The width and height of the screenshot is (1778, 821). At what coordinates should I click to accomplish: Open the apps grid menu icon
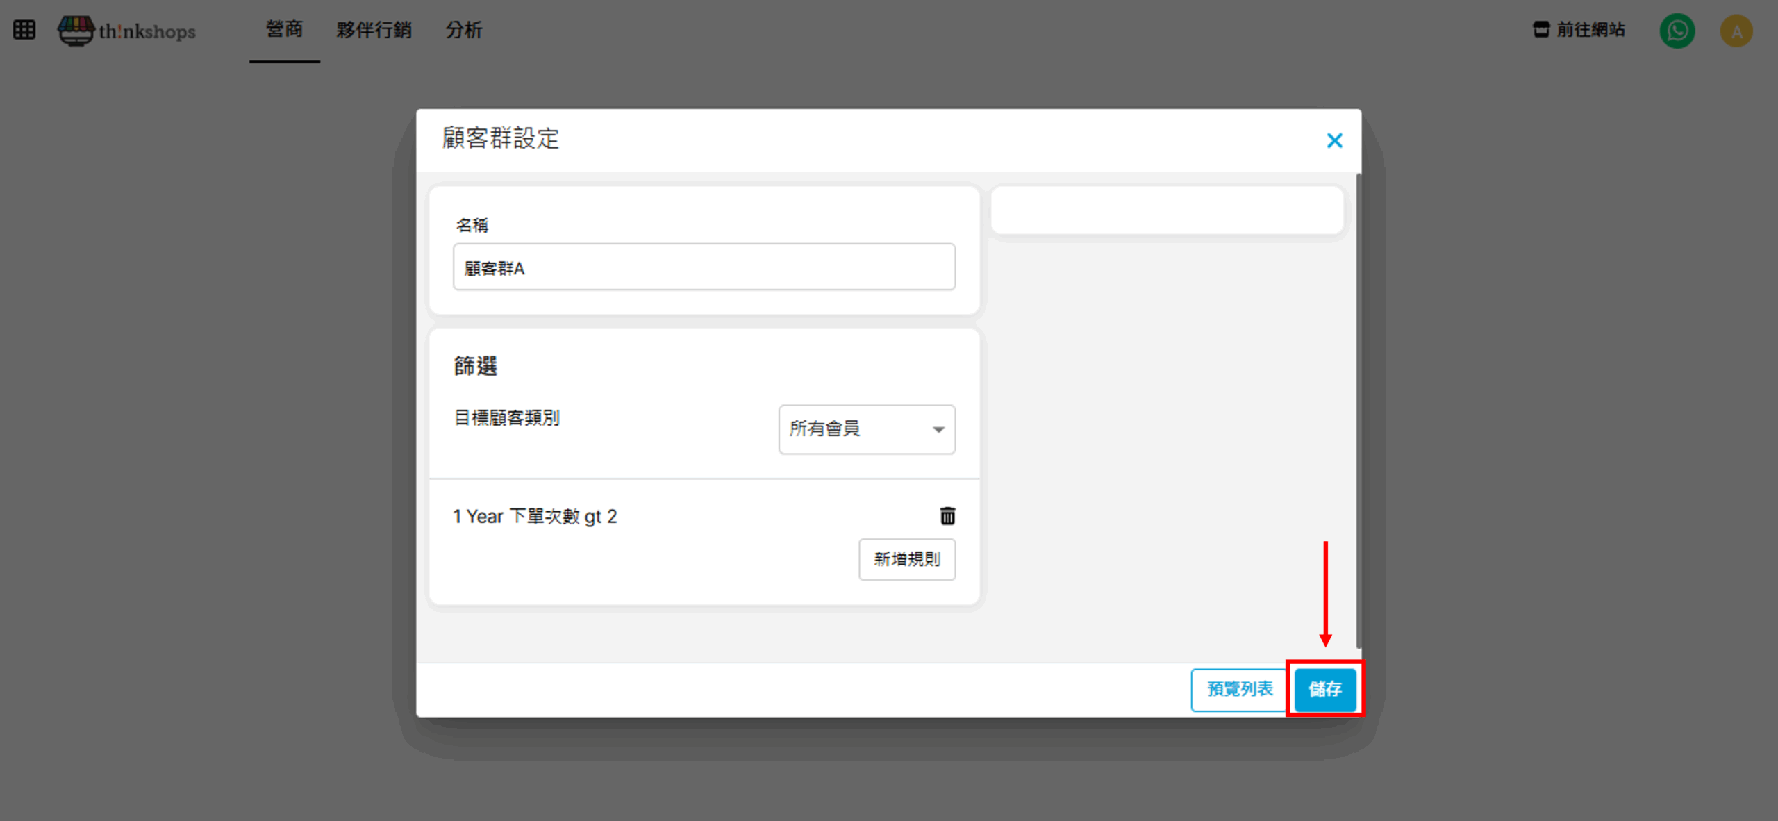coord(24,30)
